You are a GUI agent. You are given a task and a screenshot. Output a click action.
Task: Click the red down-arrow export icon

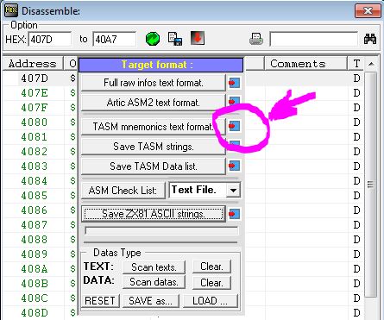click(x=198, y=38)
